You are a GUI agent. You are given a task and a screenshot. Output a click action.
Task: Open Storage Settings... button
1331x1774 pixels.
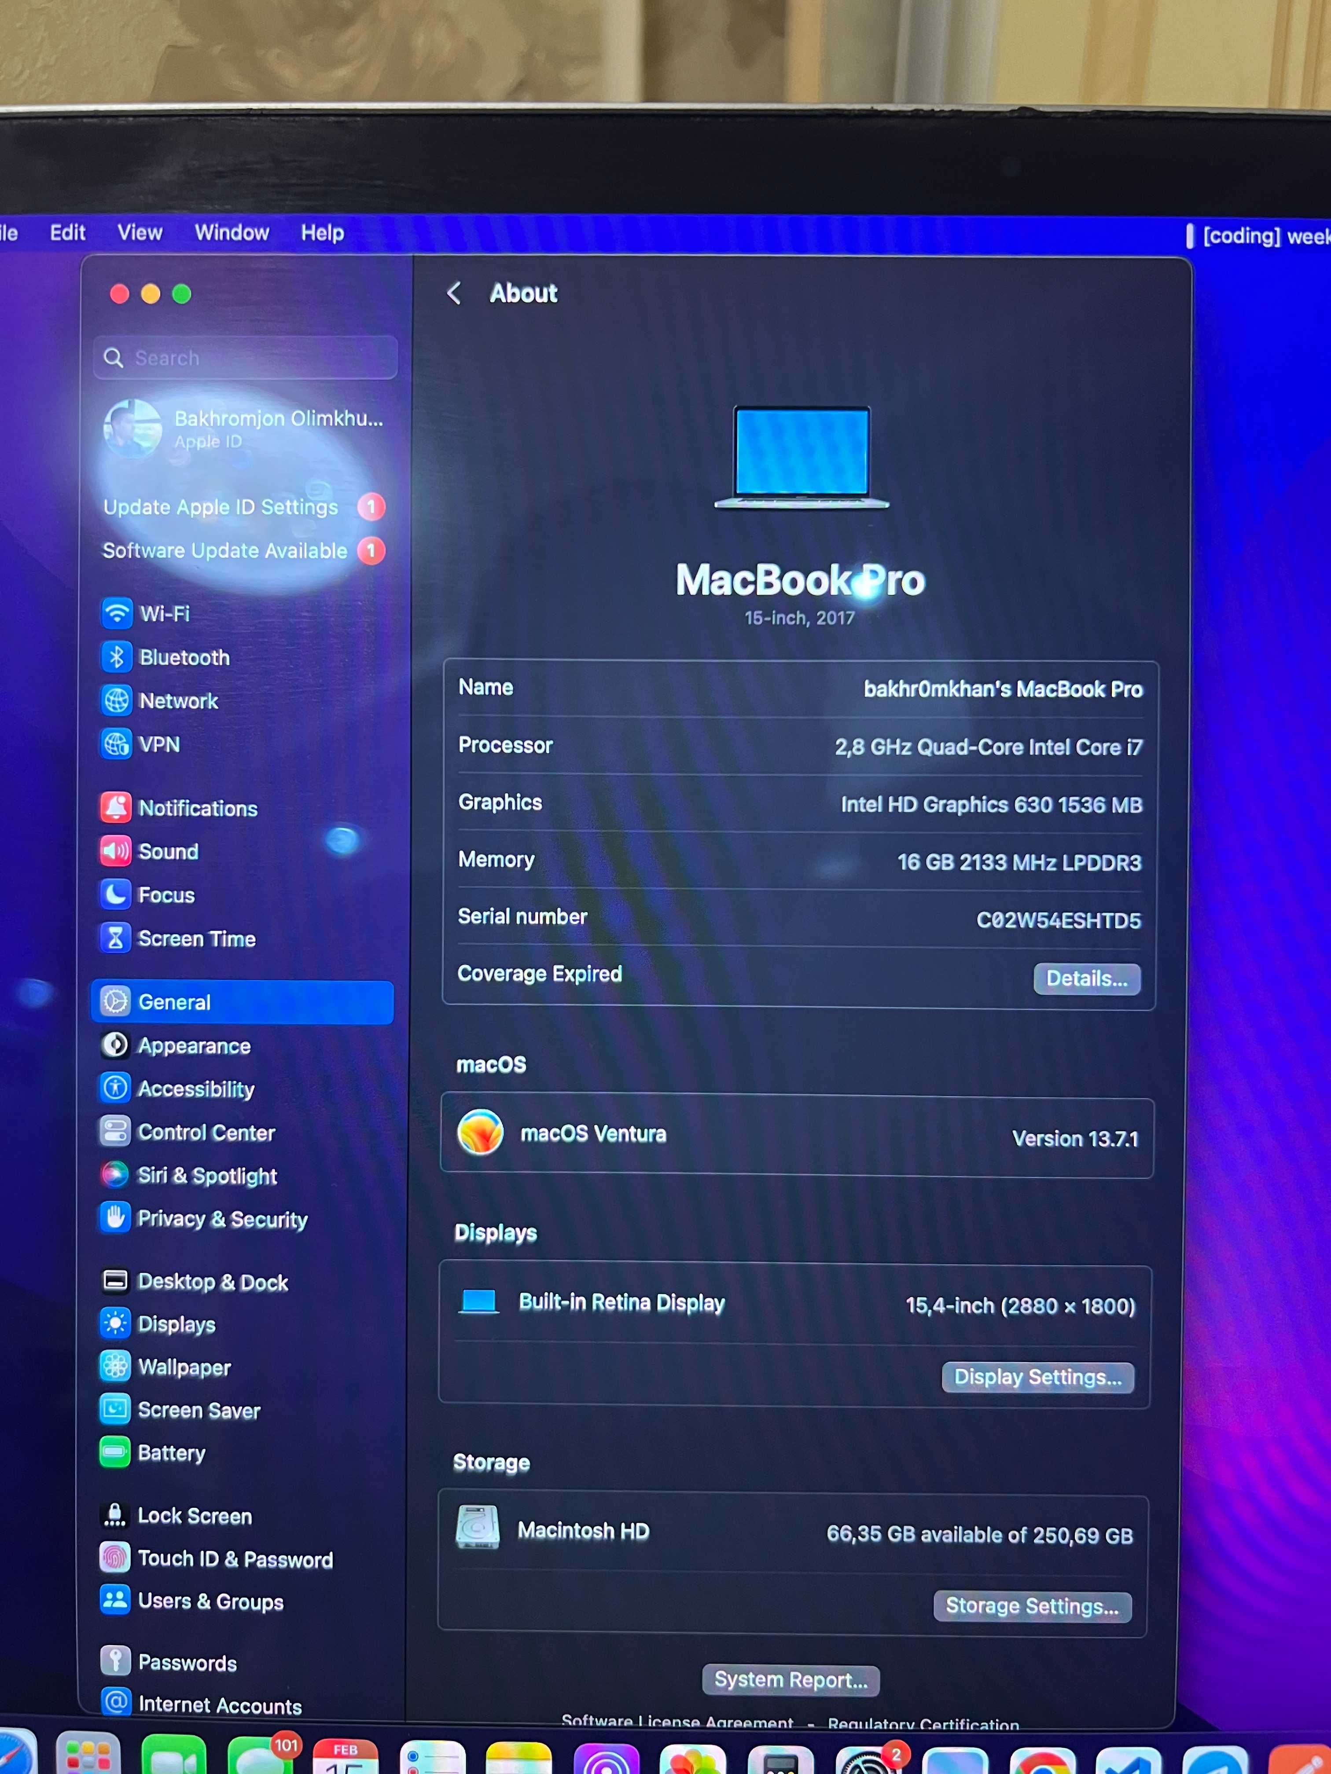click(1032, 1606)
